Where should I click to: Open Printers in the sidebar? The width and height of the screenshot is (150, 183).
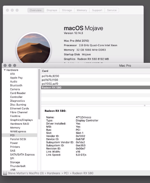(x=15, y=147)
